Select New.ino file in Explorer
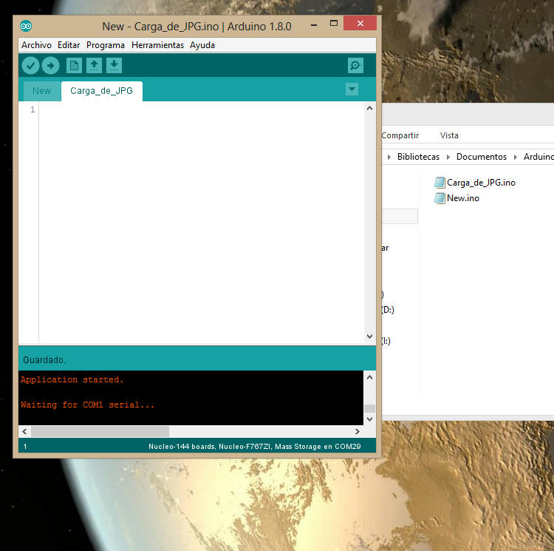 pyautogui.click(x=456, y=198)
